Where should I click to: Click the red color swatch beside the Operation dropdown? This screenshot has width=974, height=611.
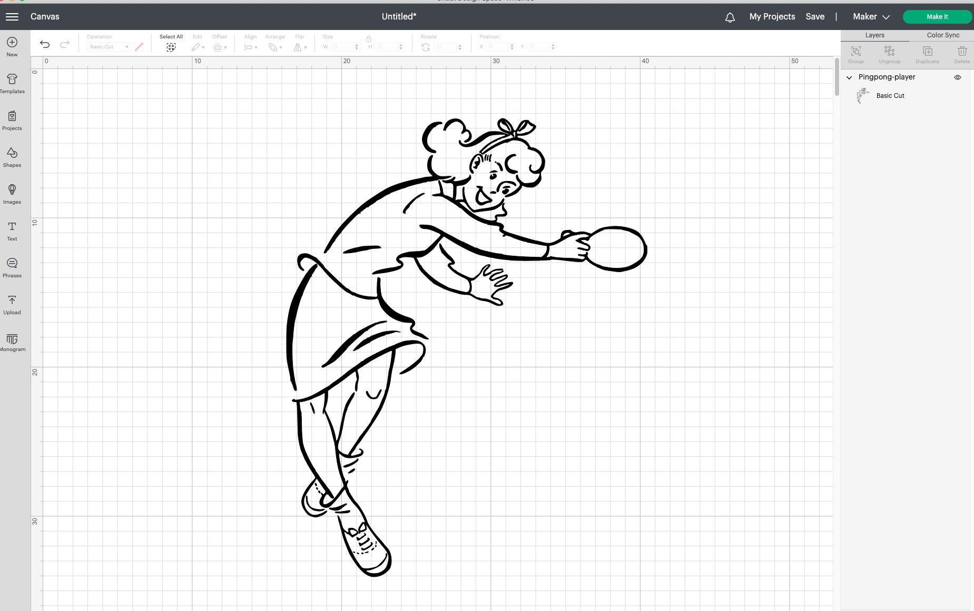coord(139,46)
